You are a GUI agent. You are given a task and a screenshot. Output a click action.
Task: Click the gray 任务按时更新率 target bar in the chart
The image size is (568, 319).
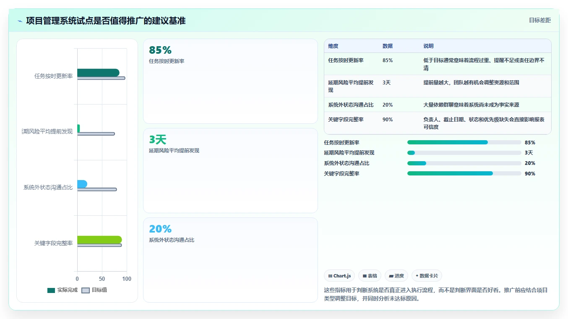(x=101, y=78)
